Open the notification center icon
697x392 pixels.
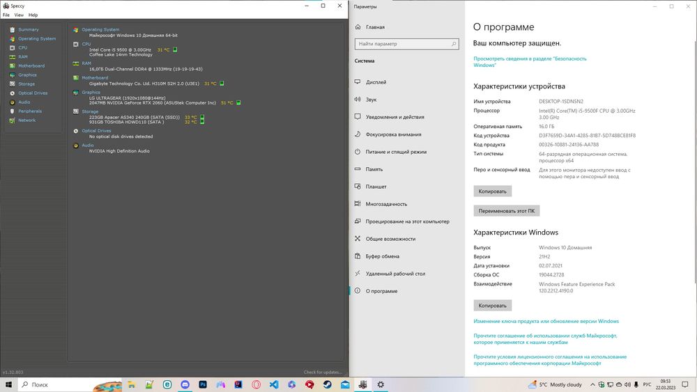click(685, 384)
